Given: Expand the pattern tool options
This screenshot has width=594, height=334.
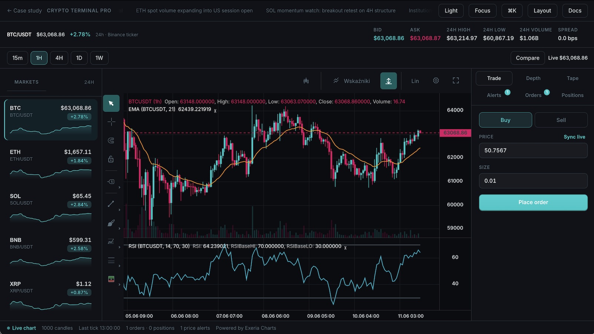Looking at the screenshot, I should (119, 247).
